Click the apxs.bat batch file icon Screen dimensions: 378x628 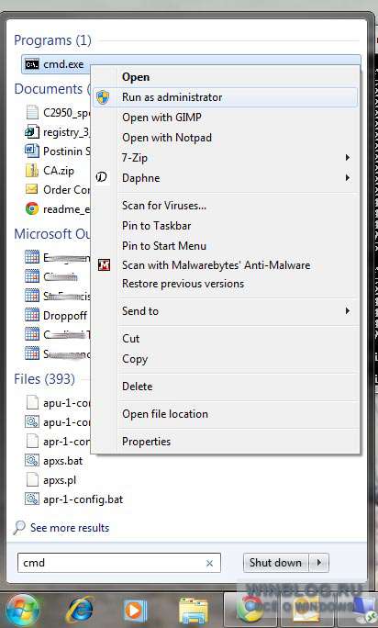tap(32, 461)
